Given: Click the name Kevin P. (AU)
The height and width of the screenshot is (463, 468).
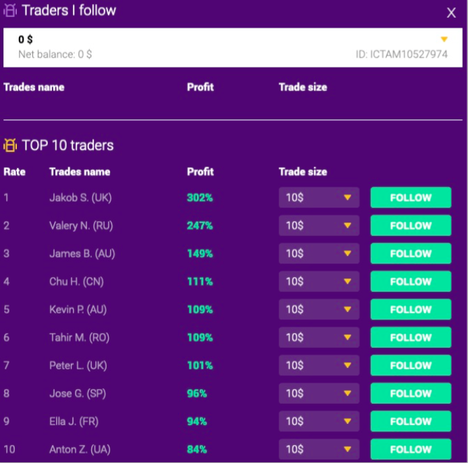Looking at the screenshot, I should tap(78, 310).
